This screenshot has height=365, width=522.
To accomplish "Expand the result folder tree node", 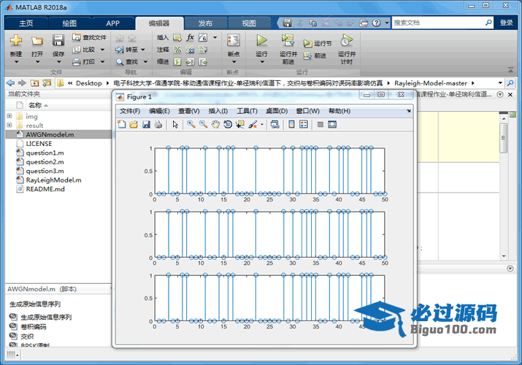I will (x=9, y=126).
